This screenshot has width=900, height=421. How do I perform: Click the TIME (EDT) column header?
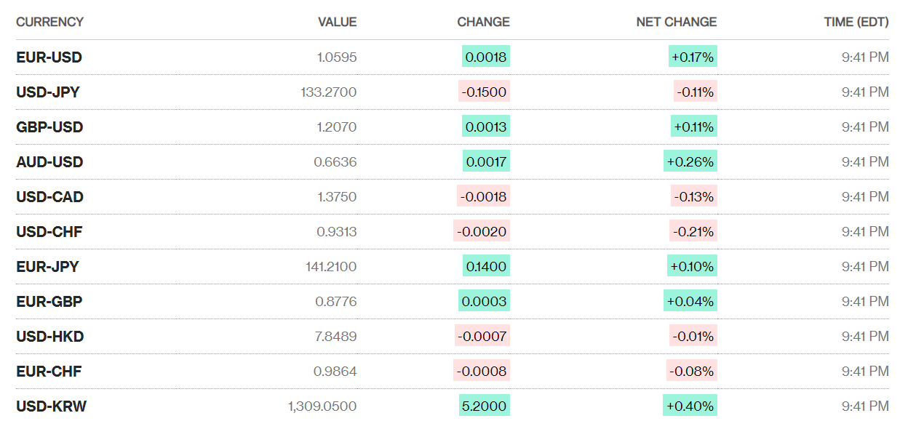pos(856,22)
